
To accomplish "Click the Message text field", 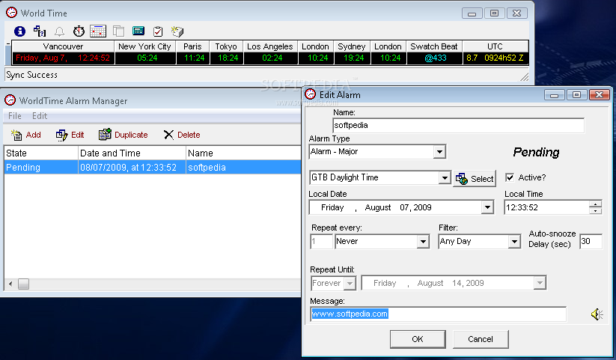I will tap(438, 314).
